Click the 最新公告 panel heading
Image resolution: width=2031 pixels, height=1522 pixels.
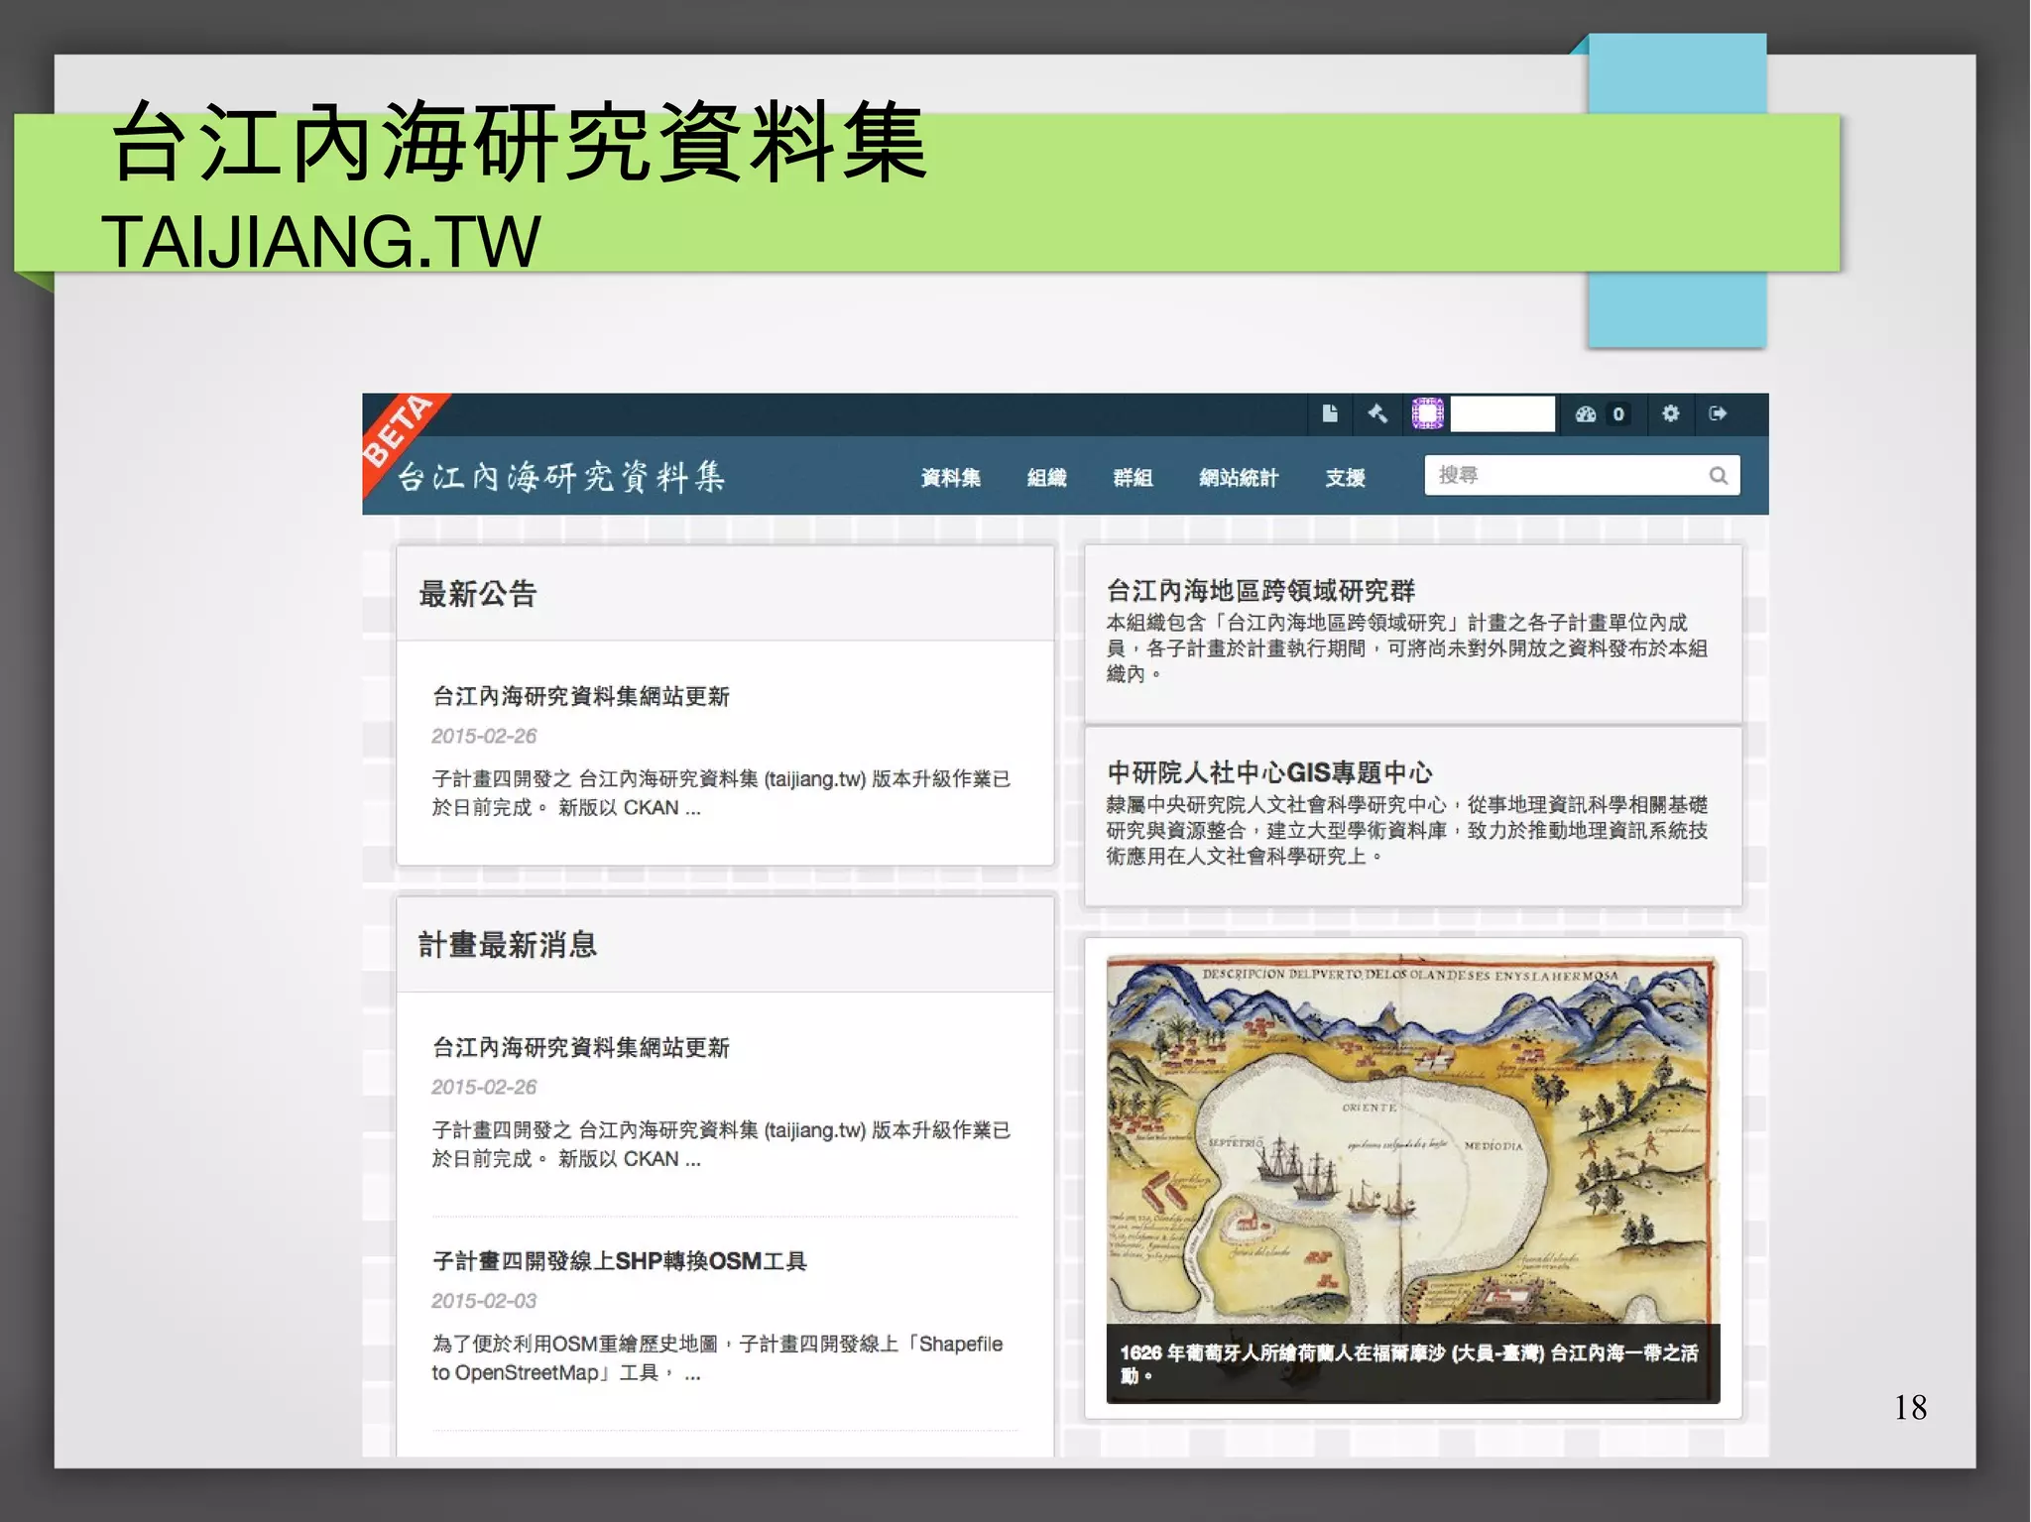tap(478, 594)
